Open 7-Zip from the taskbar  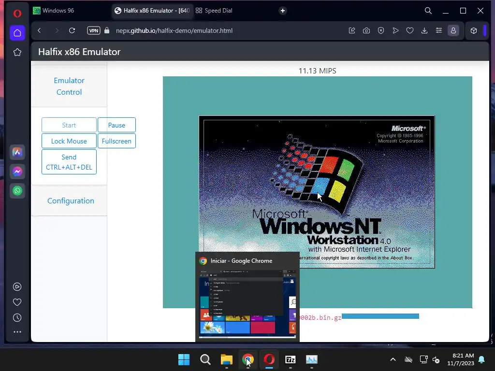click(x=291, y=359)
